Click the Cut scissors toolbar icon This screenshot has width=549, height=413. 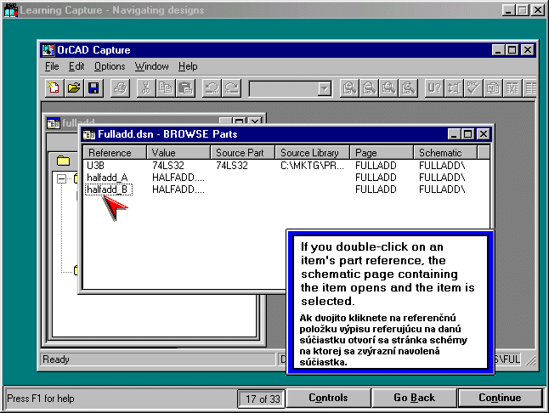coord(146,88)
